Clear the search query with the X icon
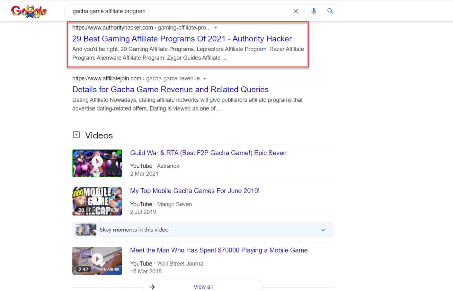Viewport: 453px width, 291px height. [296, 11]
